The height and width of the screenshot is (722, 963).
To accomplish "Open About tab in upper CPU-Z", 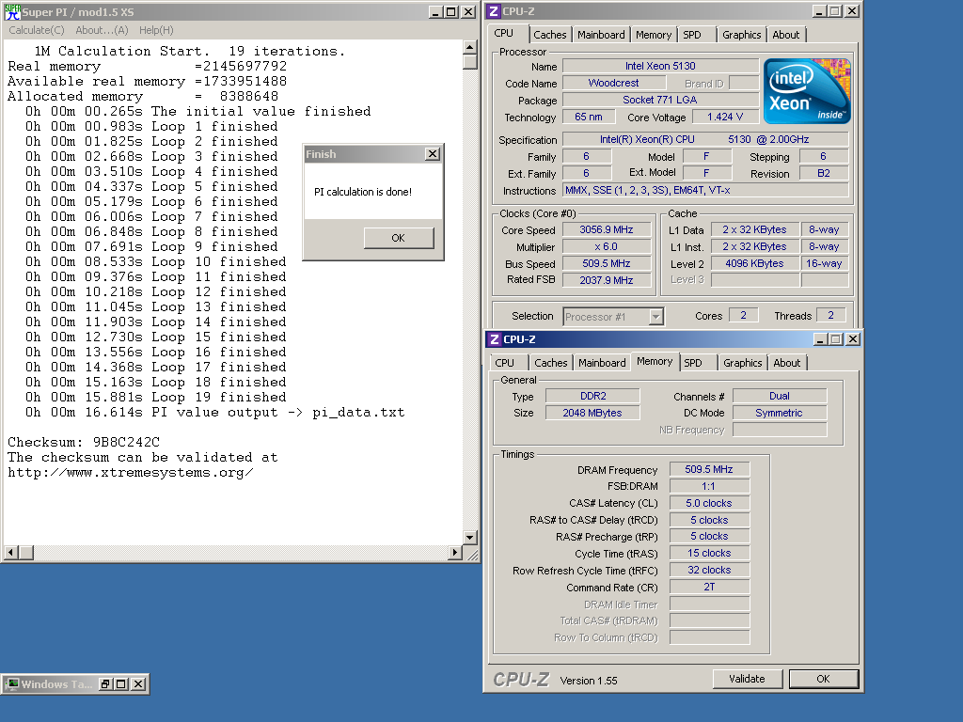I will 786,35.
